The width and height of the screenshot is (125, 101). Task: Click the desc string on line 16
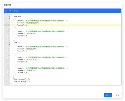tap(46, 47)
